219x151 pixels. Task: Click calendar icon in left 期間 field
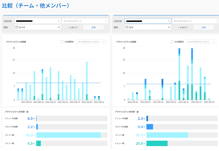click(x=17, y=27)
